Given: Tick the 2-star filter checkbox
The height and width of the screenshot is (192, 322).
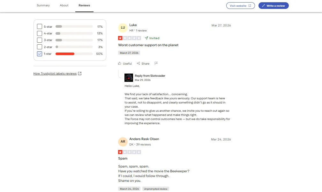Looking at the screenshot, I should (x=40, y=47).
